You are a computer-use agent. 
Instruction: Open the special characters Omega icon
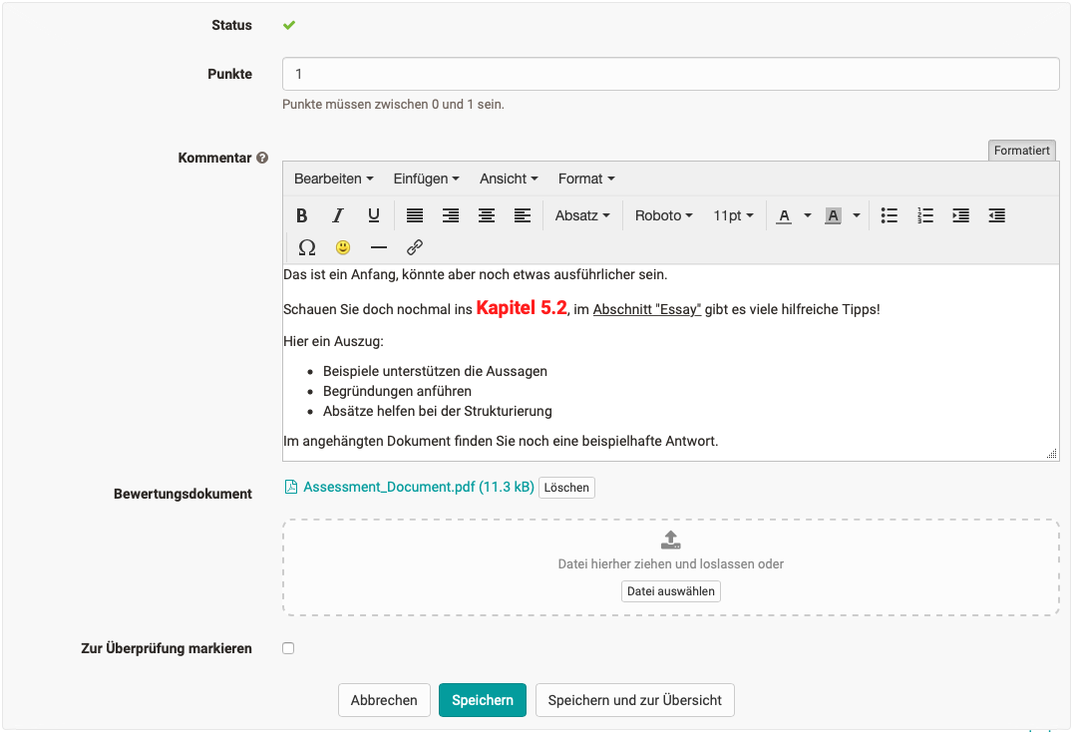[307, 247]
